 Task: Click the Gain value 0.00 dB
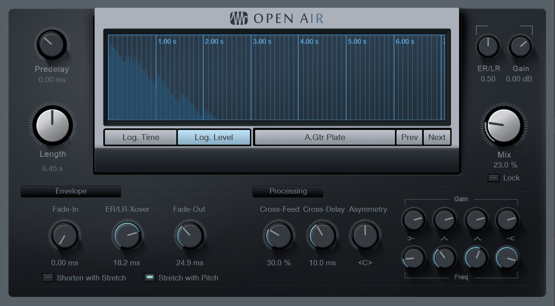pos(519,79)
